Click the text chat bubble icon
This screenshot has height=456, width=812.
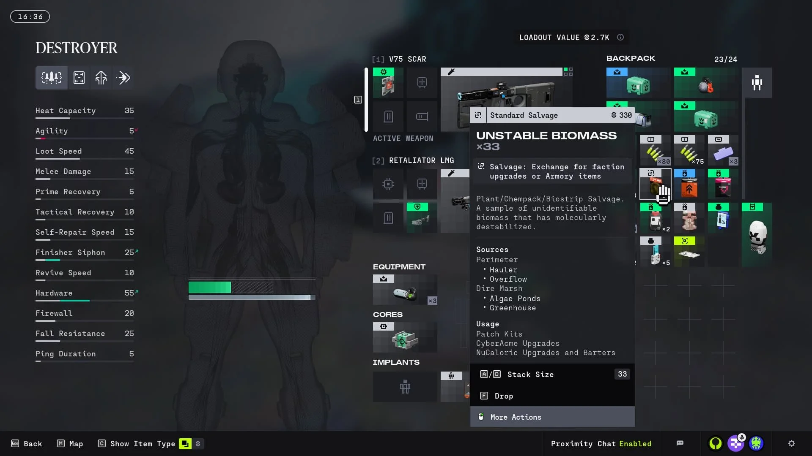[x=680, y=443]
